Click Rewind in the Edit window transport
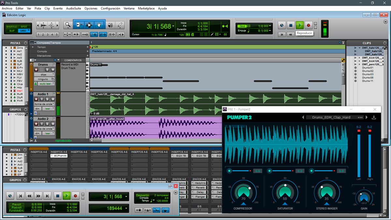Screen dimensions: 391x220 [x=290, y=34]
